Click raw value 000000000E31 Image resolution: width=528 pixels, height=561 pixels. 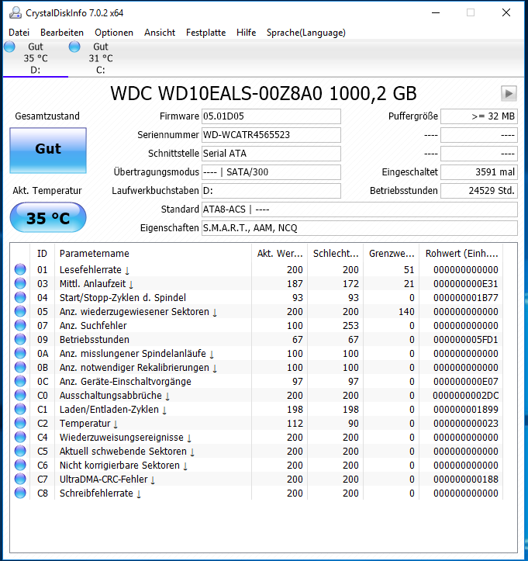pyautogui.click(x=465, y=284)
